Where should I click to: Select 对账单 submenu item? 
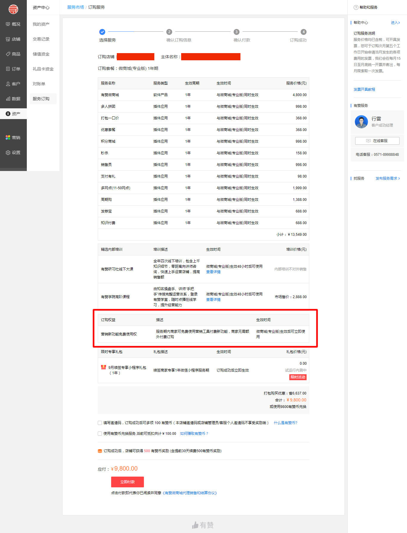[39, 84]
